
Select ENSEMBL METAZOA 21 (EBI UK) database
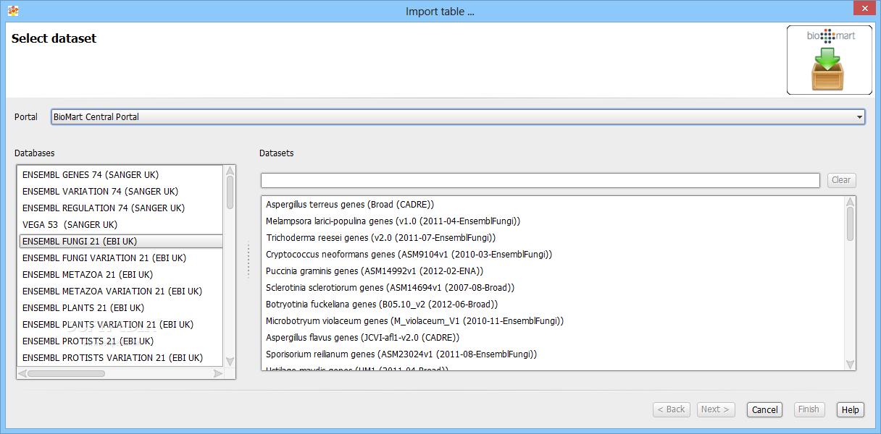(121, 275)
